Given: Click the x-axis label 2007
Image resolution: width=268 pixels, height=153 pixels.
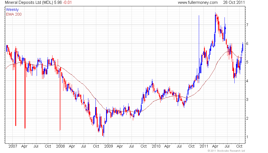Looking at the screenshot, I should tap(13, 146).
